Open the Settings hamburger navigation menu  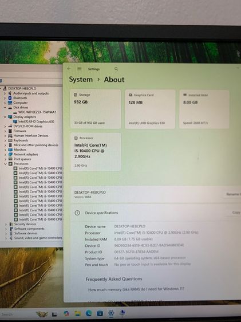80,69
